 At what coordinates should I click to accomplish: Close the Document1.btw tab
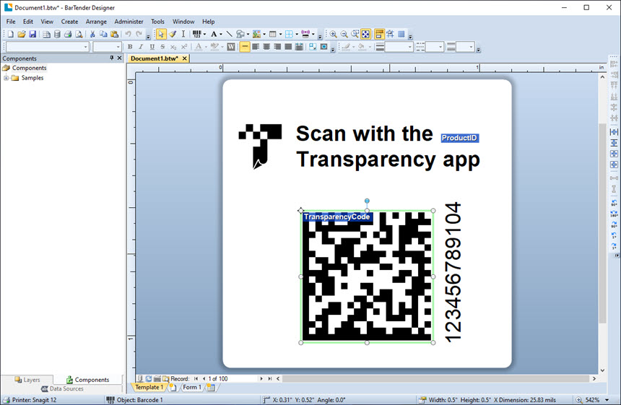click(185, 58)
